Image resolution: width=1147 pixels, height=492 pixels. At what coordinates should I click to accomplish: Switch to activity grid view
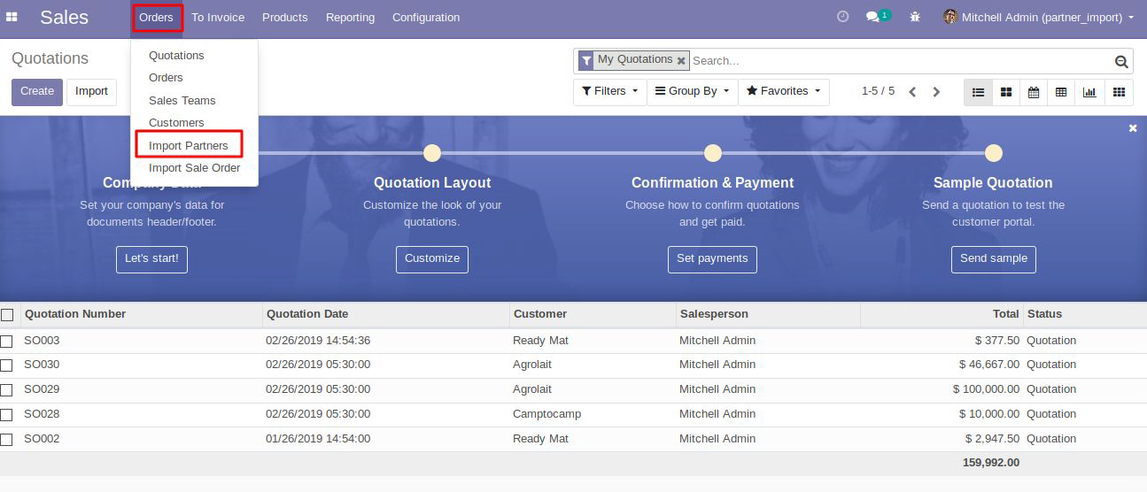[x=1119, y=91]
